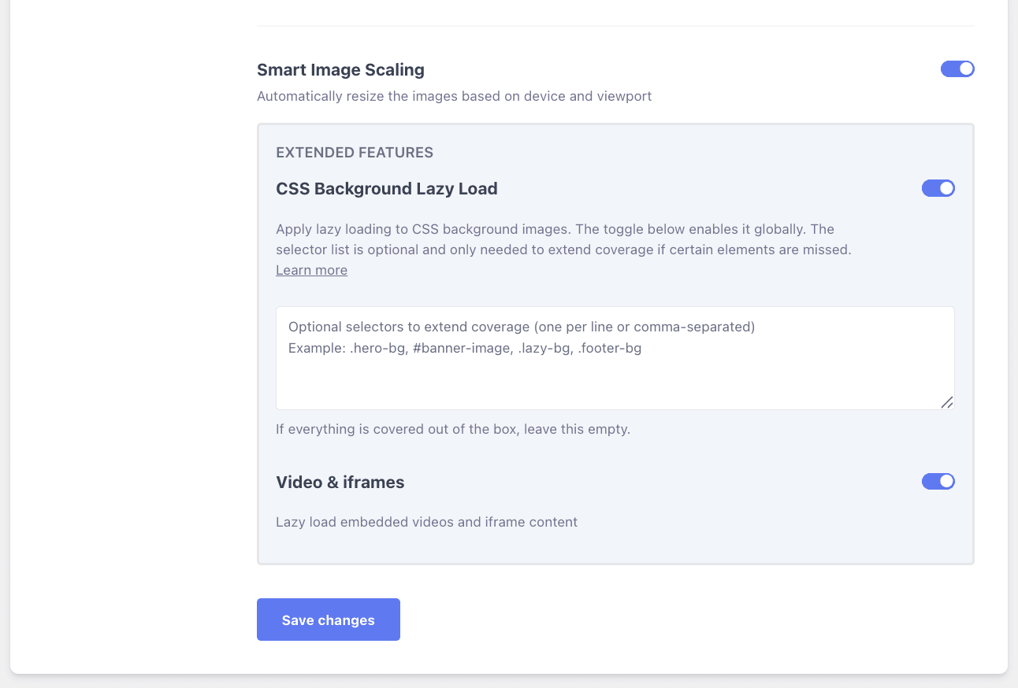Click blank space right of Save changes
The width and height of the screenshot is (1018, 688).
630,620
